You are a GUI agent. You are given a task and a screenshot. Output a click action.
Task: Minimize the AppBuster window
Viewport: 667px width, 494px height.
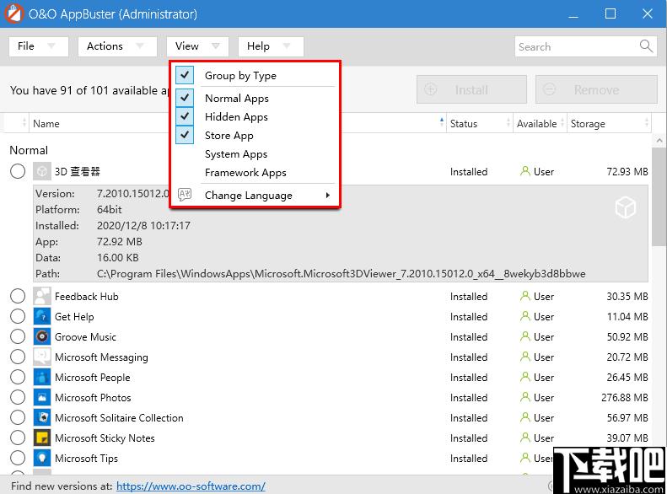573,14
